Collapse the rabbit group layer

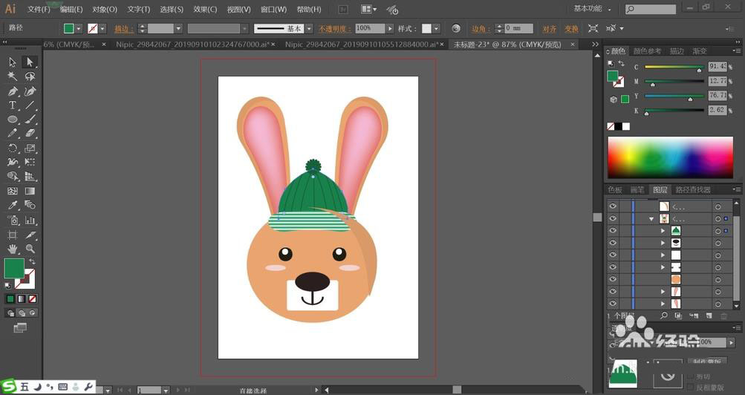click(x=651, y=219)
